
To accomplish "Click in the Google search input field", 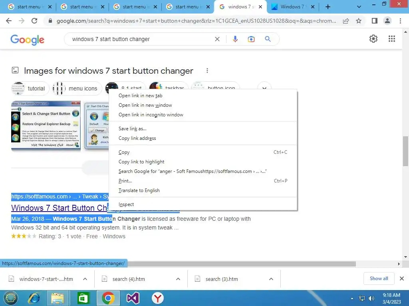I will tap(141, 39).
